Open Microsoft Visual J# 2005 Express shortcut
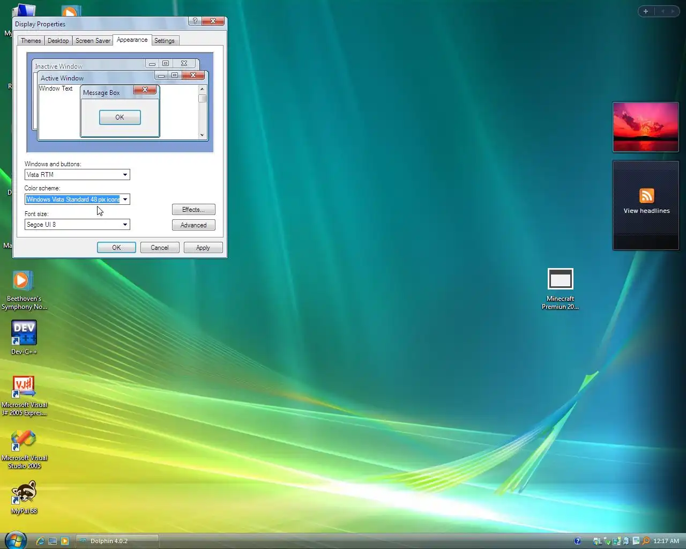Screen dimensions: 686x549 24,396
